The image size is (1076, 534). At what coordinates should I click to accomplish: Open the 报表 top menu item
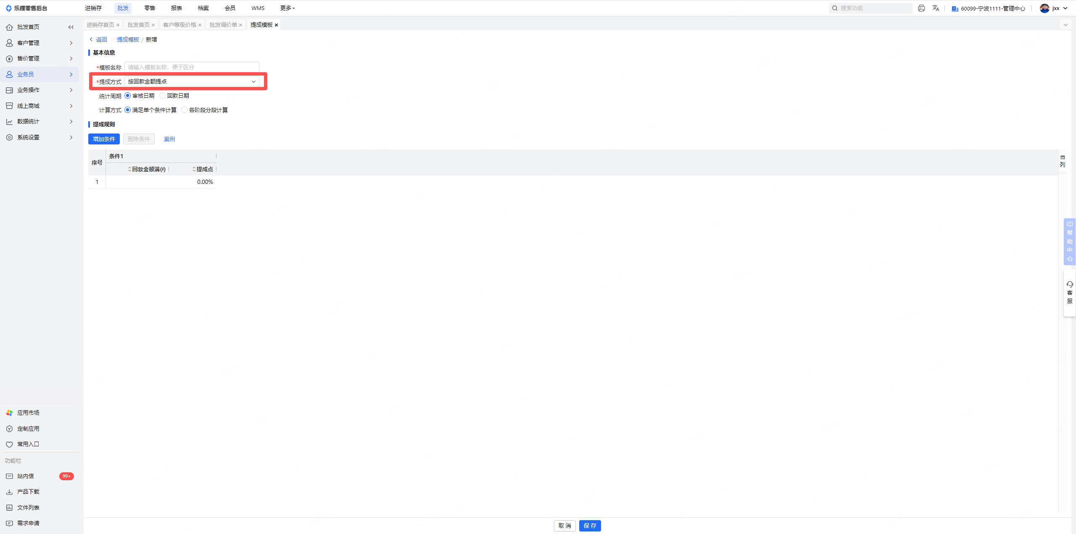177,8
